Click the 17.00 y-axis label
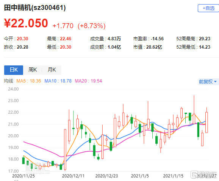This screenshot has width=219, height=181. click(13, 171)
